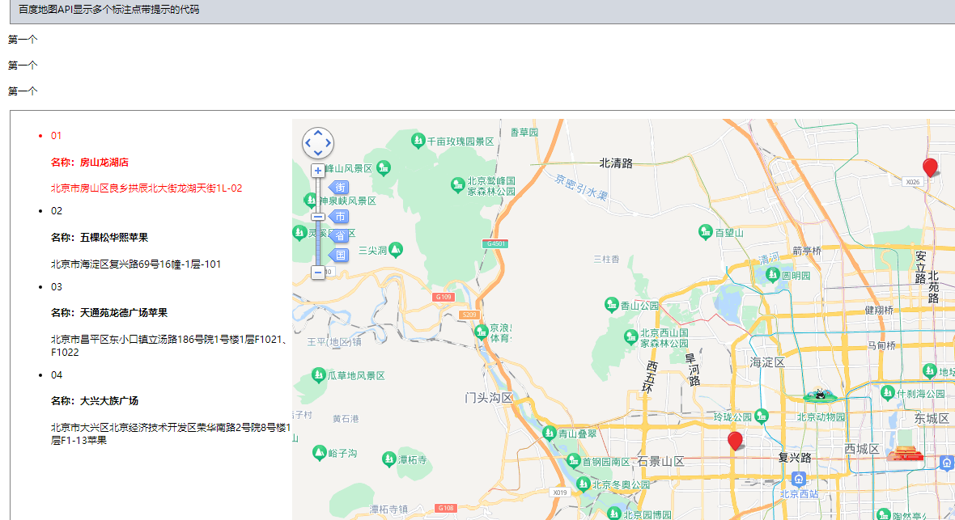Image resolution: width=955 pixels, height=520 pixels.
Task: Click the Tiananmen landmark icon
Action: tap(905, 454)
